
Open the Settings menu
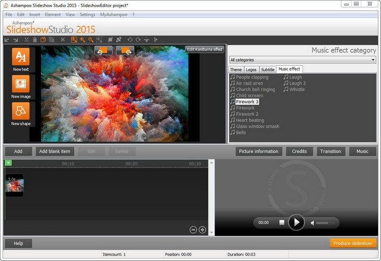88,15
